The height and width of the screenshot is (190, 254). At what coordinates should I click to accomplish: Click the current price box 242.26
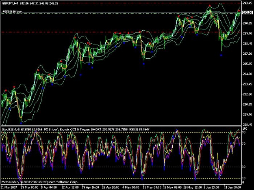247,13
